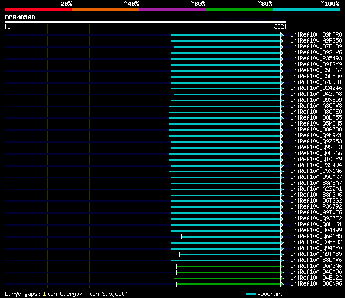Open UniRef100_P35493 hit

pos(316,59)
